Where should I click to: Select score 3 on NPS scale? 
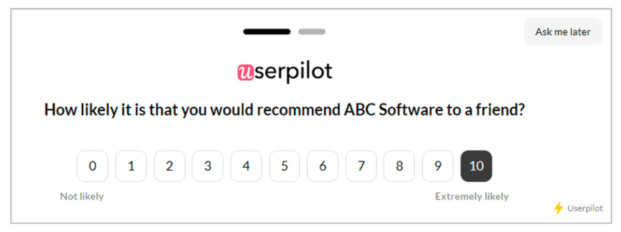pyautogui.click(x=208, y=166)
